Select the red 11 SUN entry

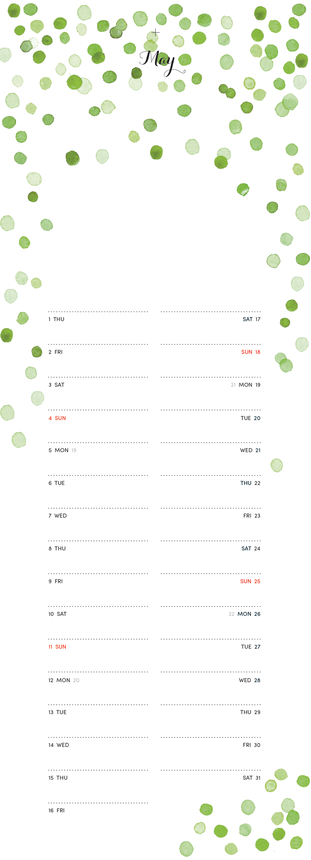pyautogui.click(x=57, y=647)
